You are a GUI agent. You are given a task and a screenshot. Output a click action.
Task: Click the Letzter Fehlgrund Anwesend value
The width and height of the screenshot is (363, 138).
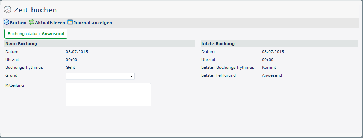coord(272,75)
